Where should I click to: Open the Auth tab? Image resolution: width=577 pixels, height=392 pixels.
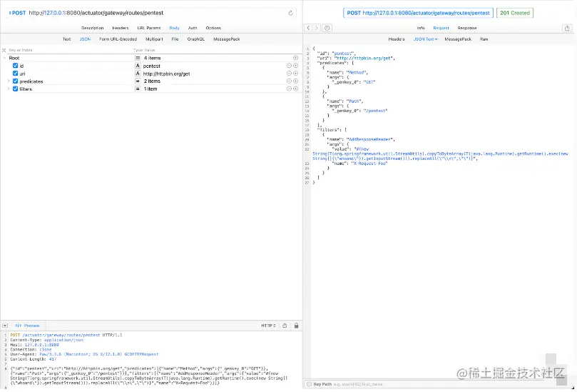click(193, 28)
